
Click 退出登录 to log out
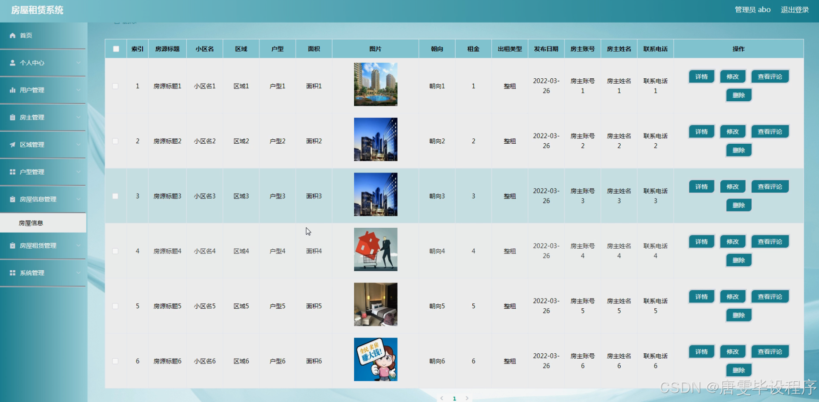[x=795, y=10]
